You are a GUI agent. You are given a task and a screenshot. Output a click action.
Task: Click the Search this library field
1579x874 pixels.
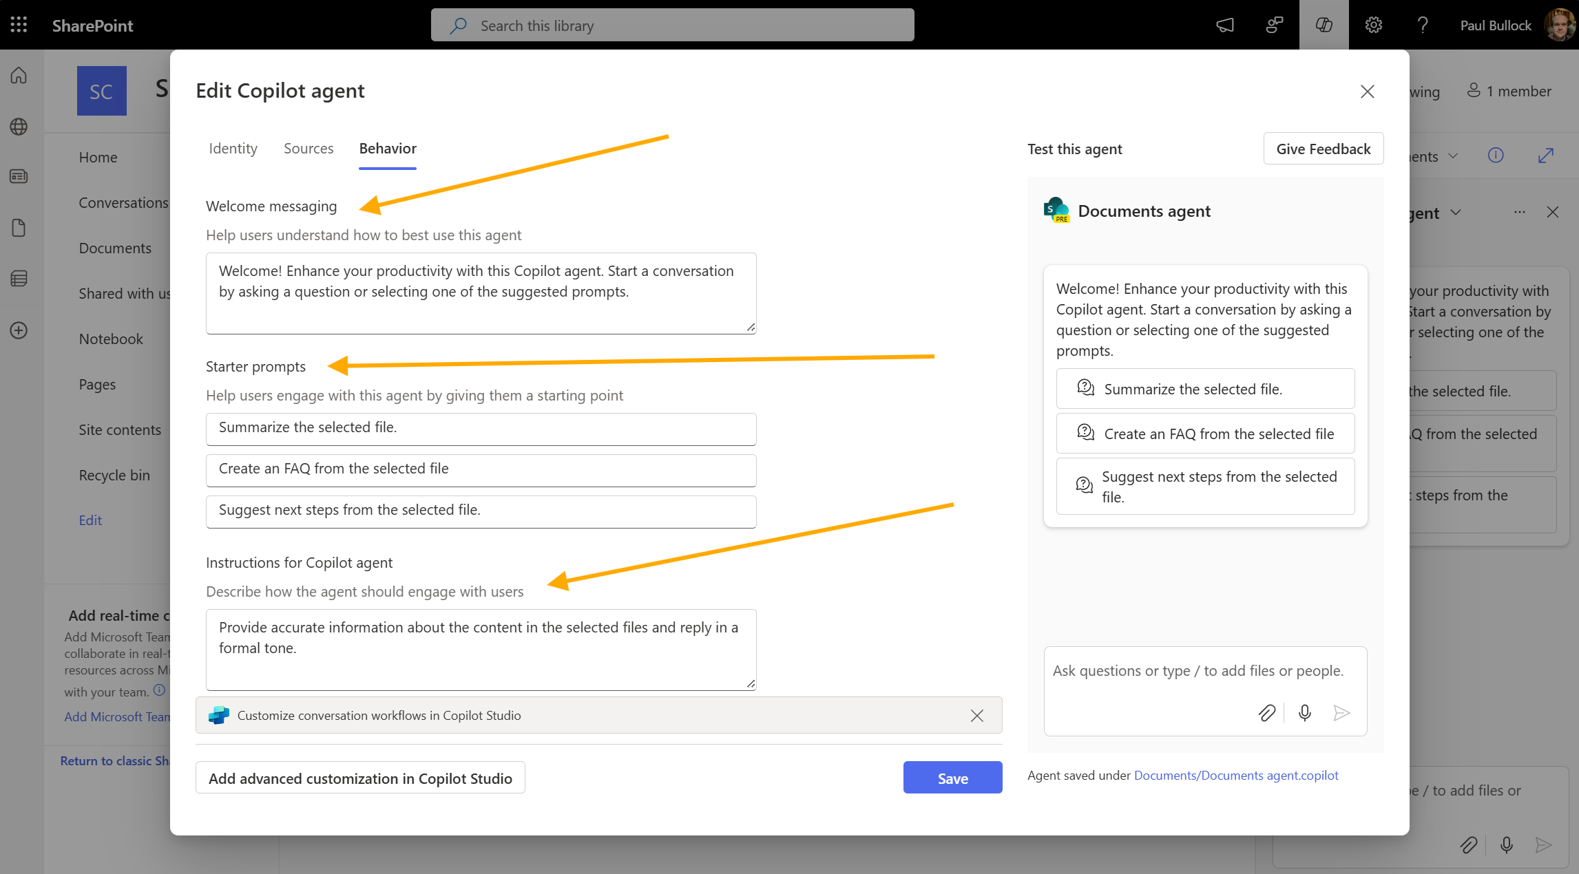(x=672, y=25)
